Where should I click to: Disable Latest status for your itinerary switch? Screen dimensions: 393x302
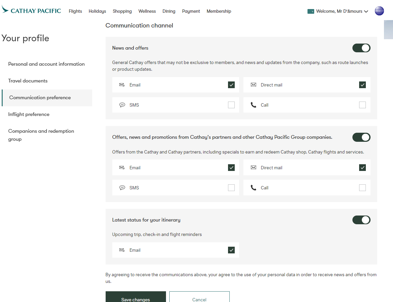(x=361, y=220)
